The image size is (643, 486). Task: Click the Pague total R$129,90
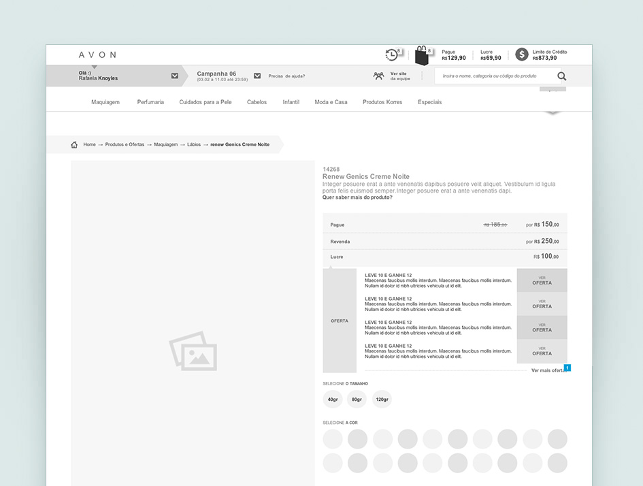pos(454,55)
